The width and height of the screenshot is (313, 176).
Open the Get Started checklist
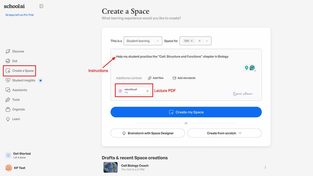(x=18, y=155)
